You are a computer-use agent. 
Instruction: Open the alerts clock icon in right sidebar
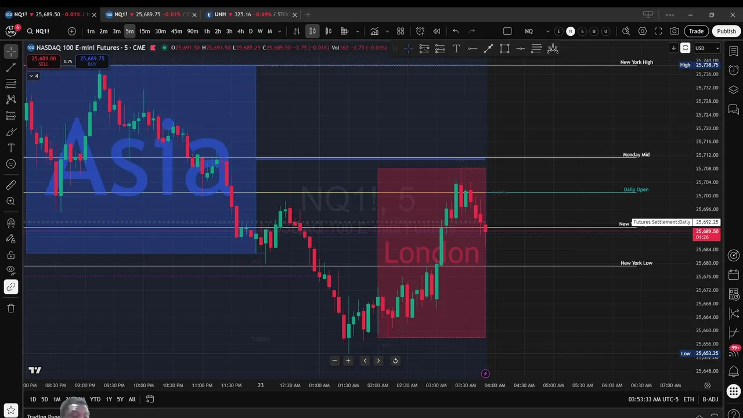tap(734, 70)
